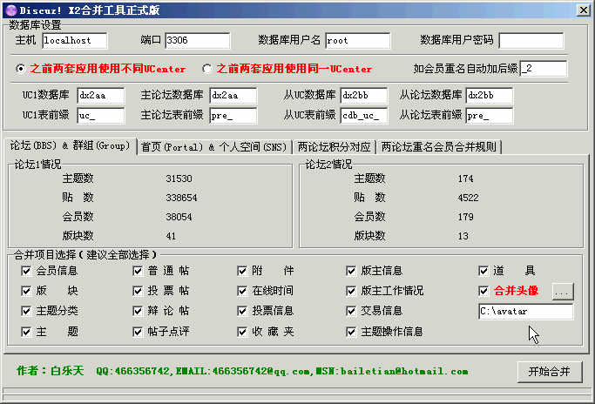Toggle the 投票帖 checkbox
The width and height of the screenshot is (595, 404).
pyautogui.click(x=138, y=291)
